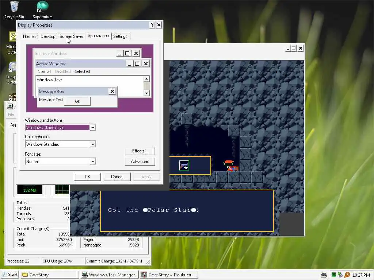
Task: Switch to CaveStory folder taskbar button
Action: tap(50, 275)
